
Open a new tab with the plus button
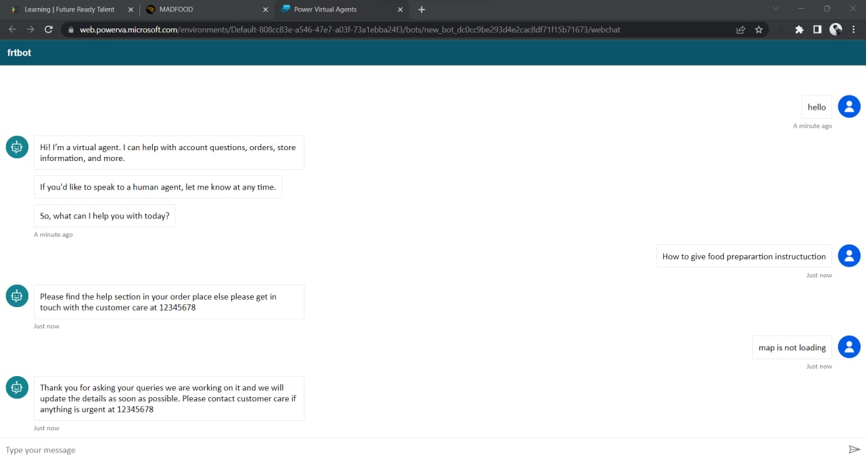[x=421, y=9]
